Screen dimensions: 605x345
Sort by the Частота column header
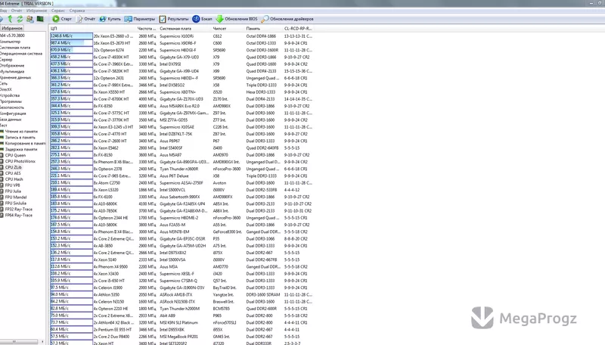tap(147, 29)
